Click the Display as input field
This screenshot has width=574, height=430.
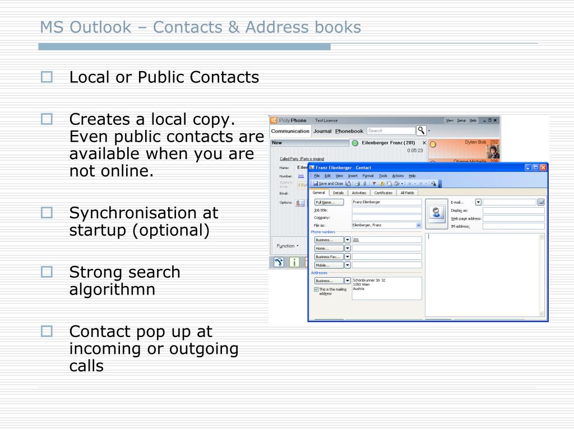coord(513,211)
